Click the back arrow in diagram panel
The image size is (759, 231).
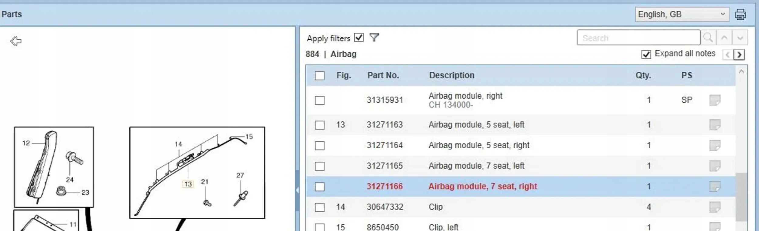(x=16, y=41)
